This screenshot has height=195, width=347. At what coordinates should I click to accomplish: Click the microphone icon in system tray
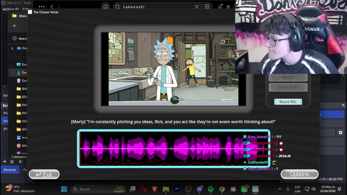(x=288, y=189)
